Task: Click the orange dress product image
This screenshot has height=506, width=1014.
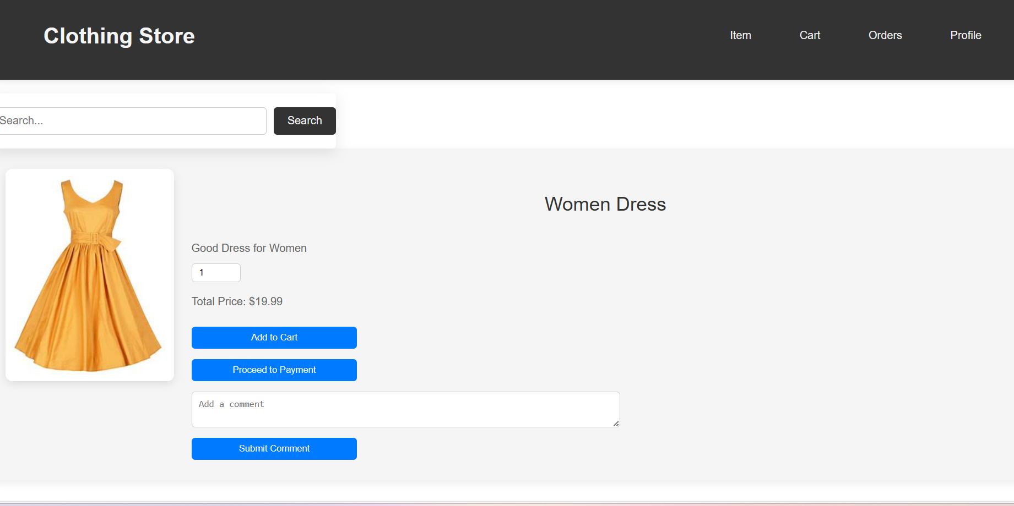Action: coord(89,275)
